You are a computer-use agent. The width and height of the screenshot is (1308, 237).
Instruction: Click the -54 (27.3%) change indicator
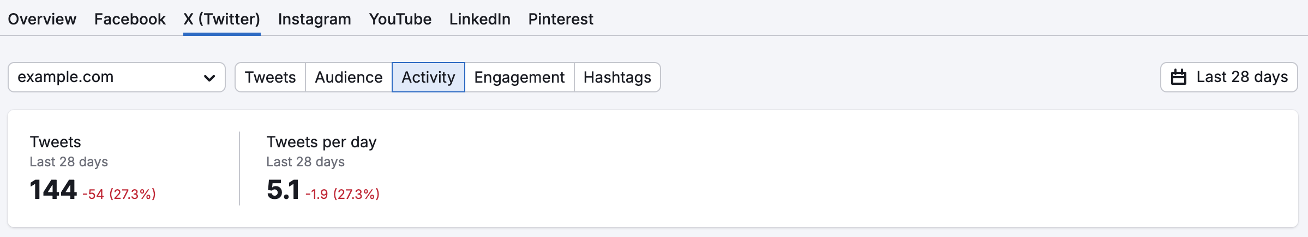pos(119,194)
